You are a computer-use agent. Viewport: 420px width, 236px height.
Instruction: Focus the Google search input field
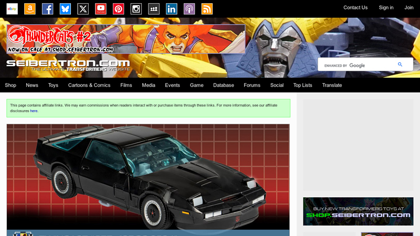pos(358,65)
